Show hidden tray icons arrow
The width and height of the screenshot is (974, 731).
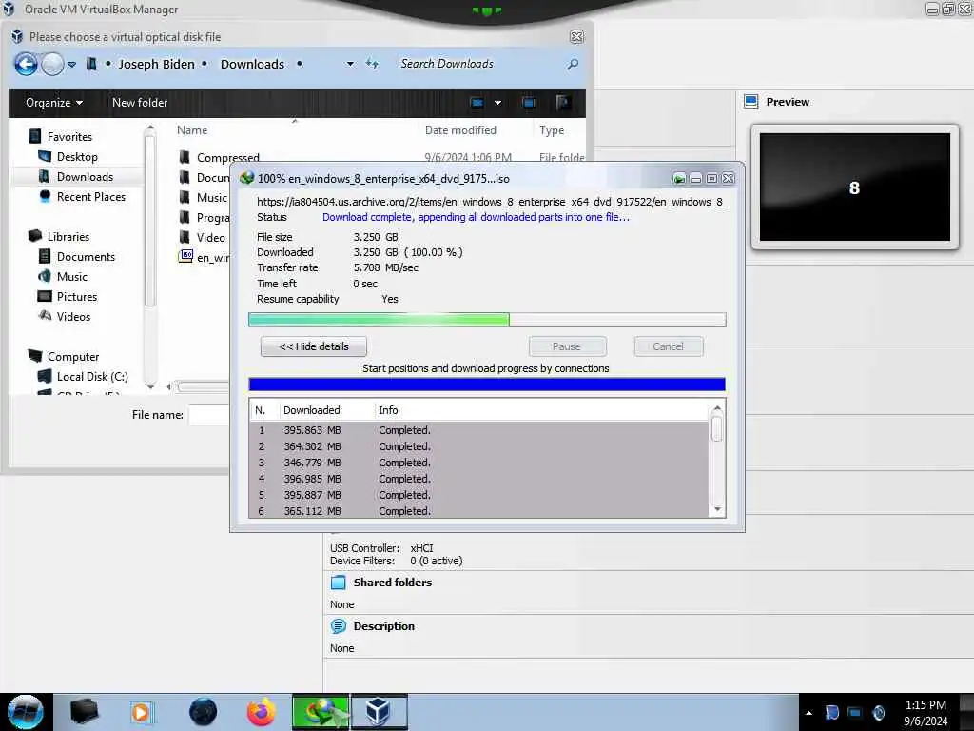coord(808,713)
